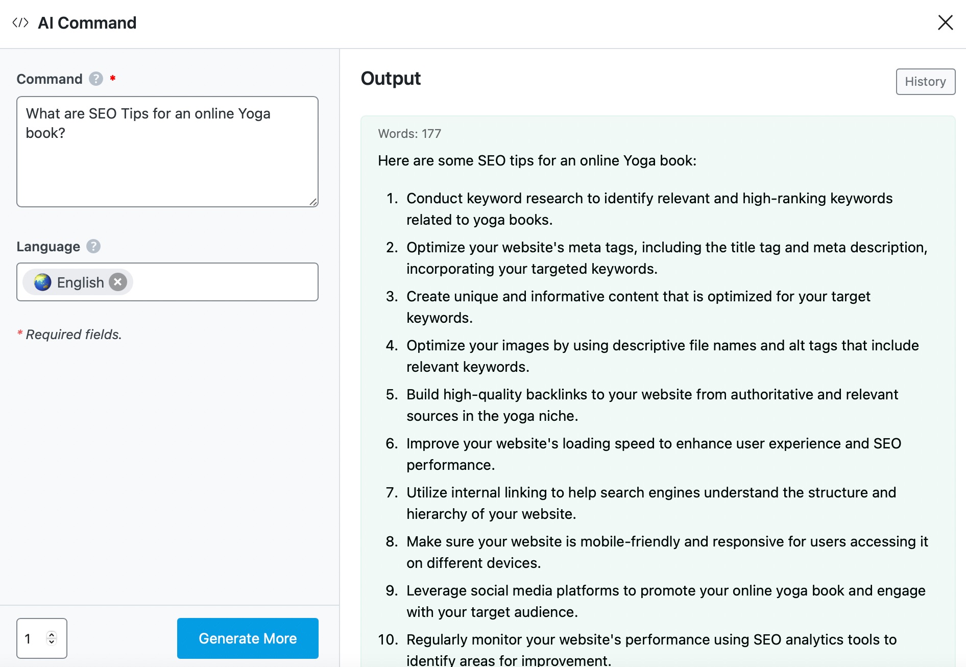Click tip 1 about keyword research
Viewport: 966px width, 667px height.
point(649,209)
